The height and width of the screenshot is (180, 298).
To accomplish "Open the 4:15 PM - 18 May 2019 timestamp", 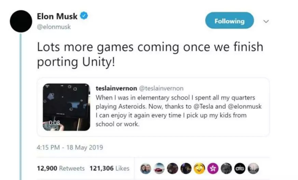I will click(x=70, y=148).
